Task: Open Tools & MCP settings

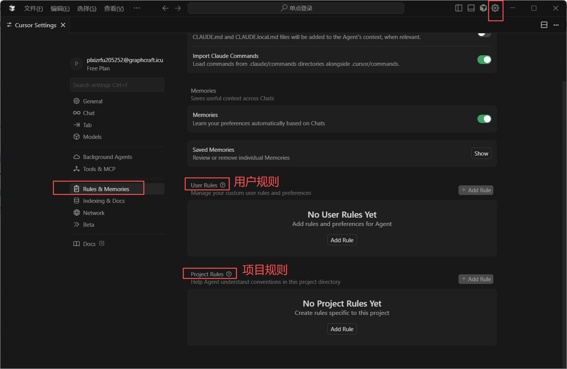Action: [117, 169]
